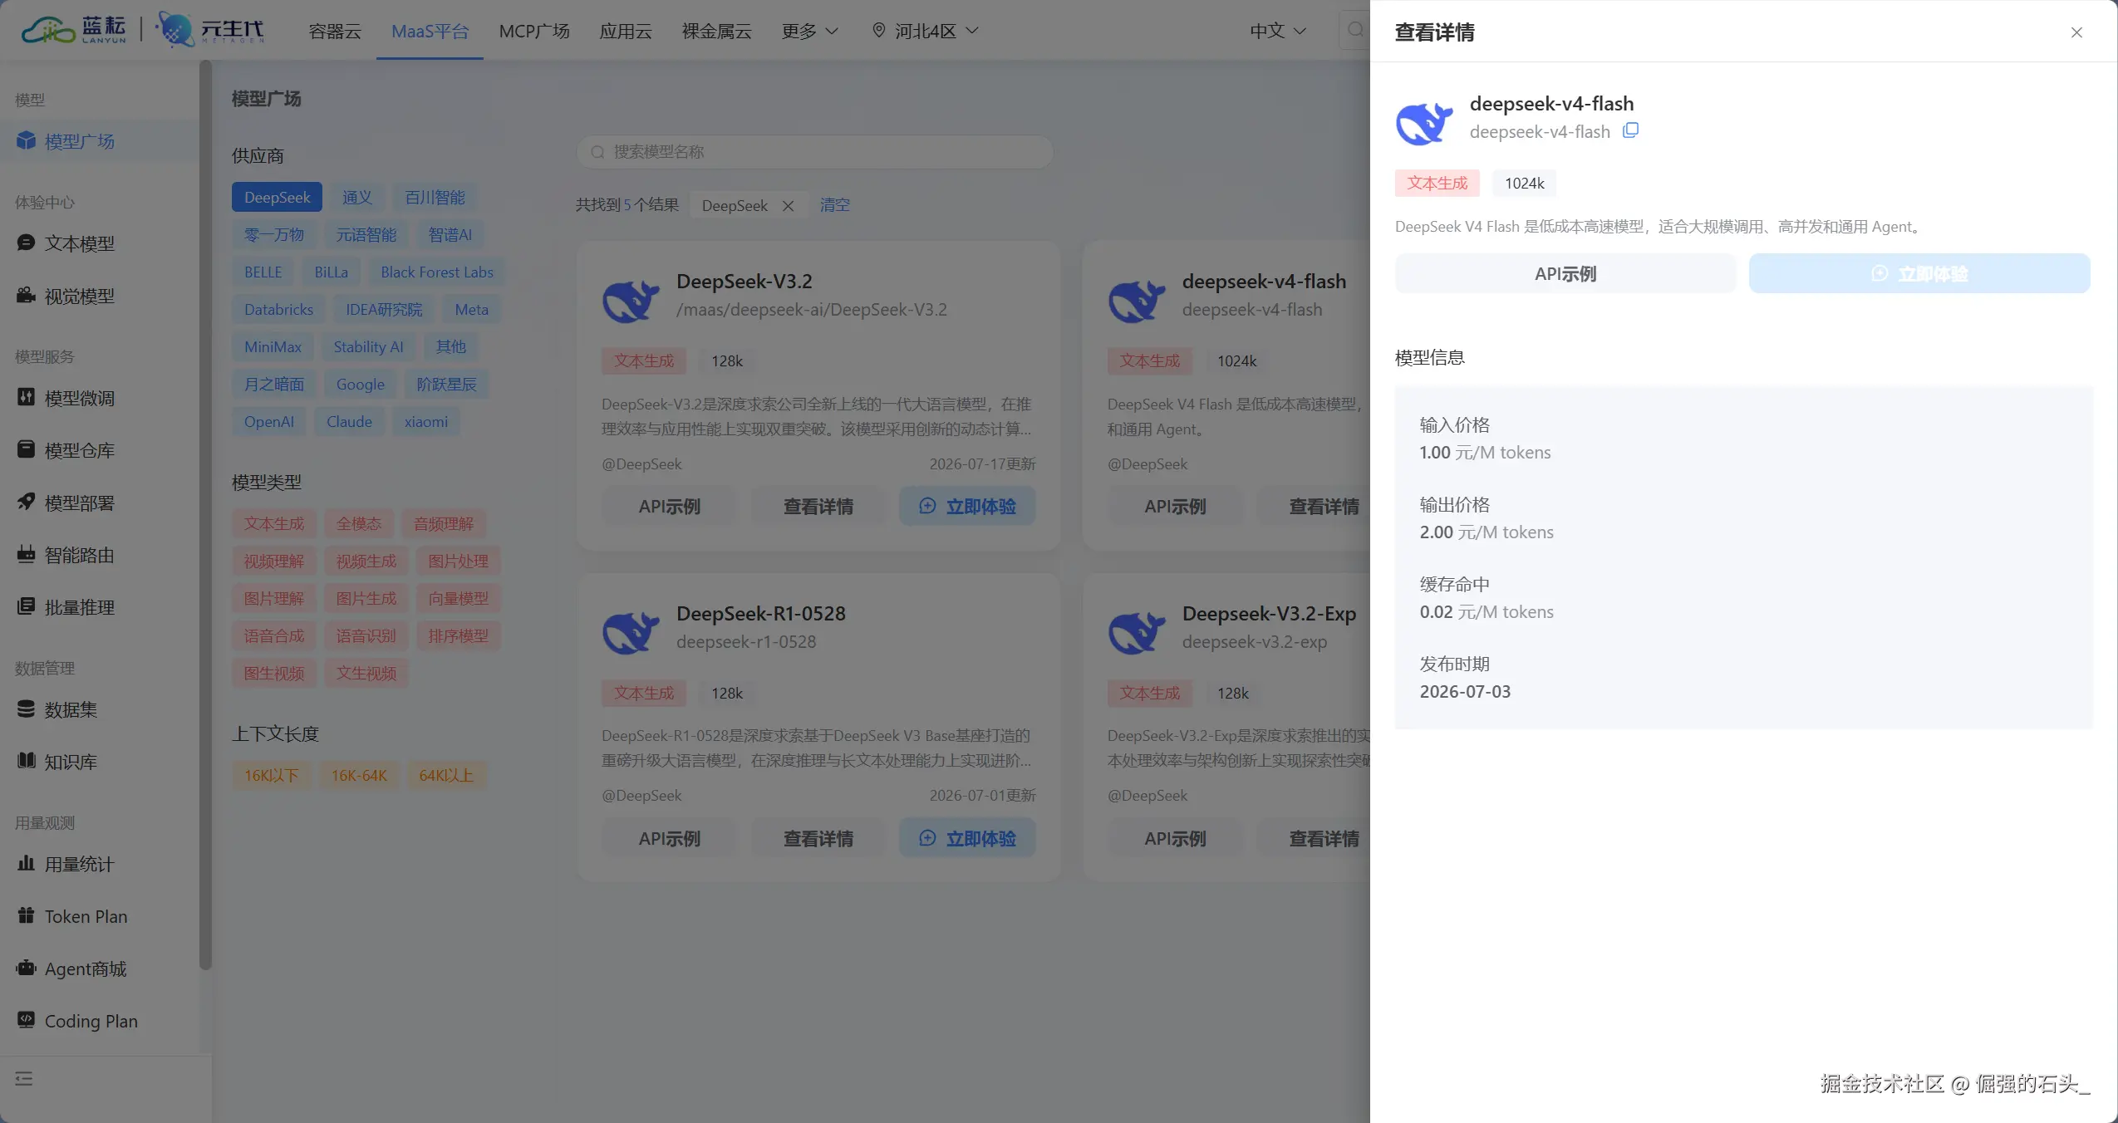
Task: Open 模型广场 in the sidebar
Action: (x=99, y=141)
